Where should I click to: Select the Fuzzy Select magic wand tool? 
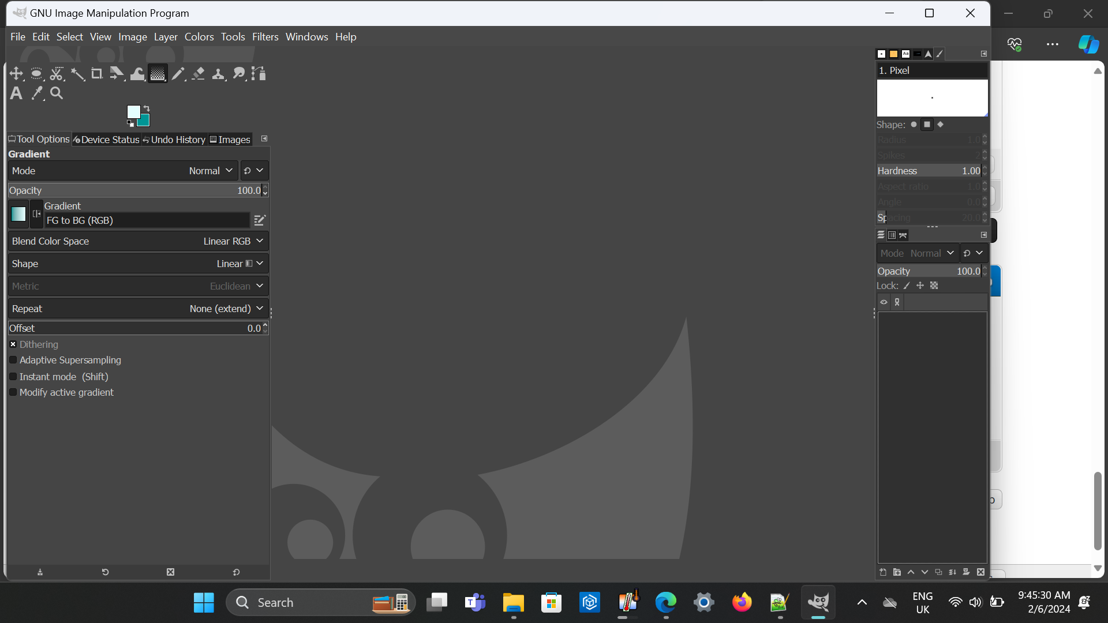(x=77, y=74)
